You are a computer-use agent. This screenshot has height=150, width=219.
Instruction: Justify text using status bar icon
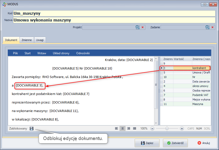tap(135, 128)
